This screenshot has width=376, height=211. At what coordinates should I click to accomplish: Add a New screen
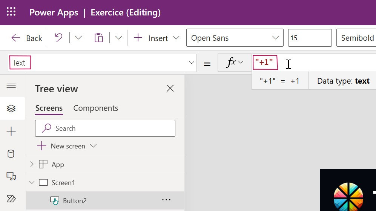(61, 146)
